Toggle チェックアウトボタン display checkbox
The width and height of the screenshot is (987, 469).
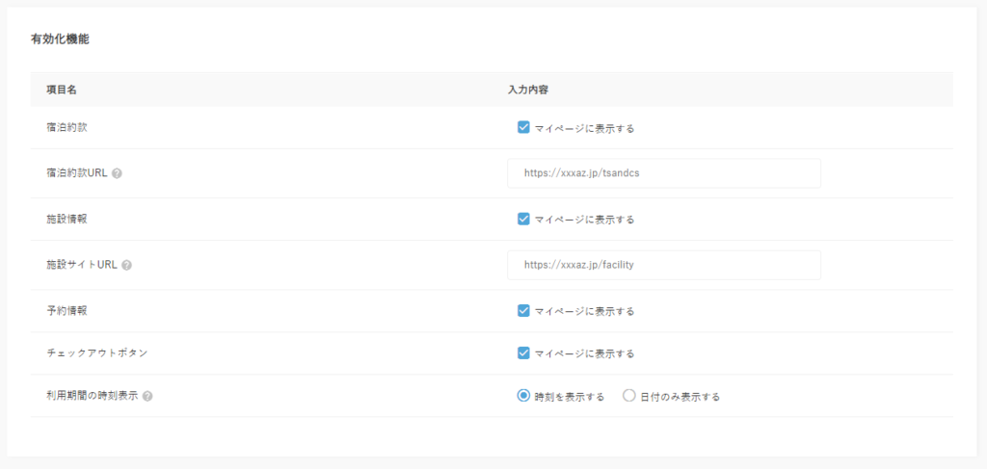(523, 353)
